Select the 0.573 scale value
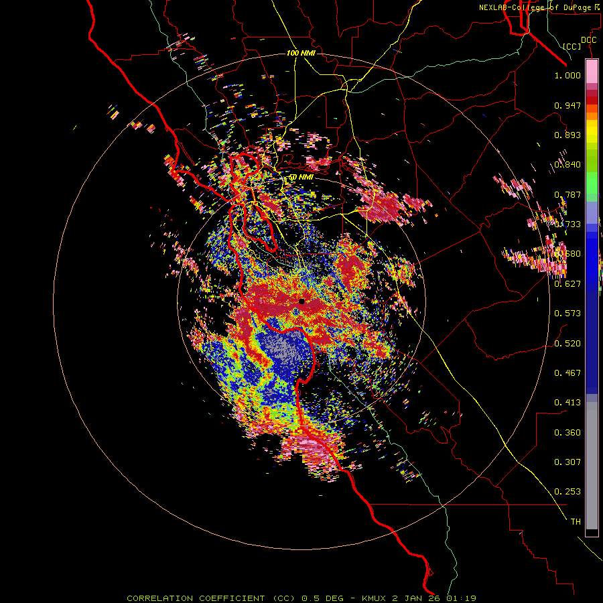Image resolution: width=603 pixels, height=603 pixels. [567, 314]
